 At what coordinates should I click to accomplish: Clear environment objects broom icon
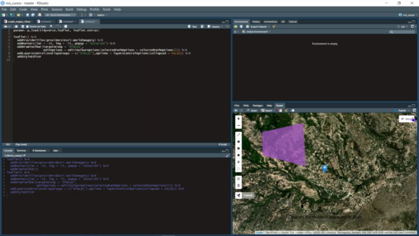tap(274, 26)
